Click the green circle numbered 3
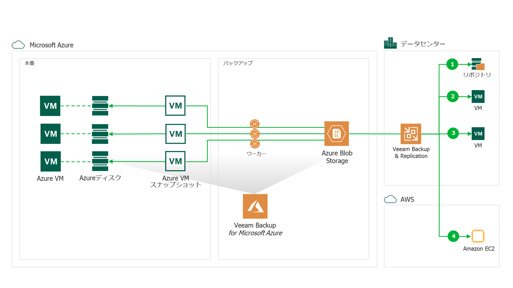 coord(453,133)
